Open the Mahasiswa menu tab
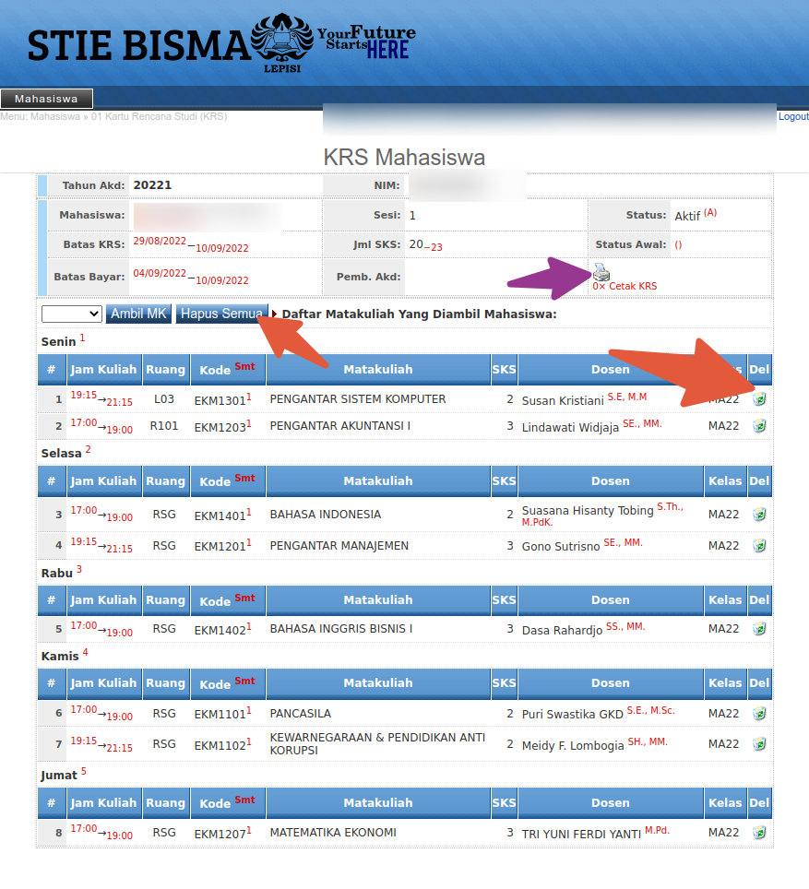Image resolution: width=809 pixels, height=889 pixels. 46,99
